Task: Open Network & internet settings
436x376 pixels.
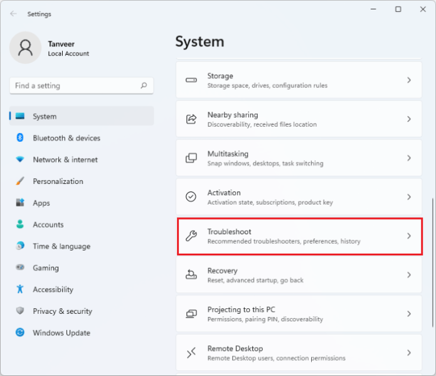Action: (82, 159)
